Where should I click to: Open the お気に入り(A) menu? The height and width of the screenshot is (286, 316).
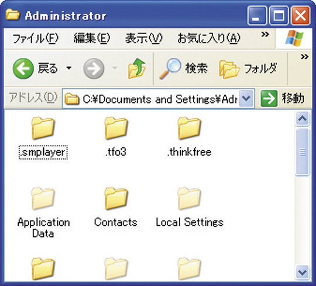coord(209,38)
